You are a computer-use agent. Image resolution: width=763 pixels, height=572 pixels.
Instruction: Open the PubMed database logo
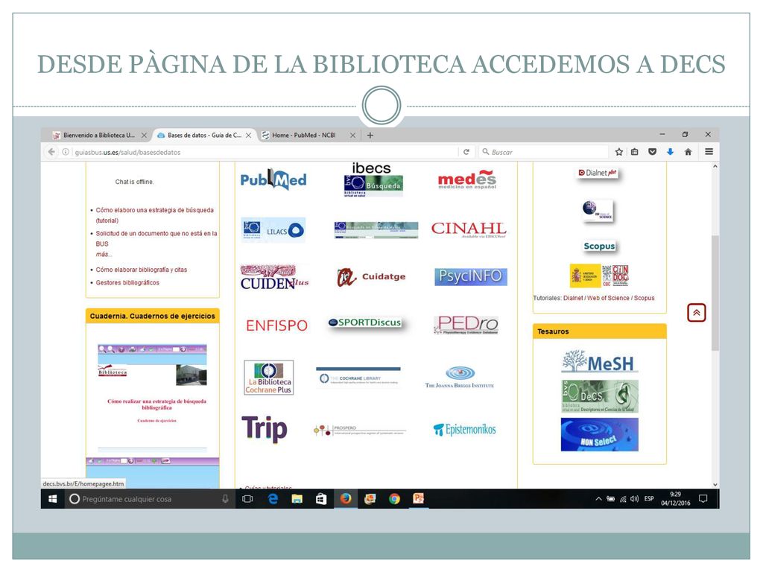tap(273, 180)
